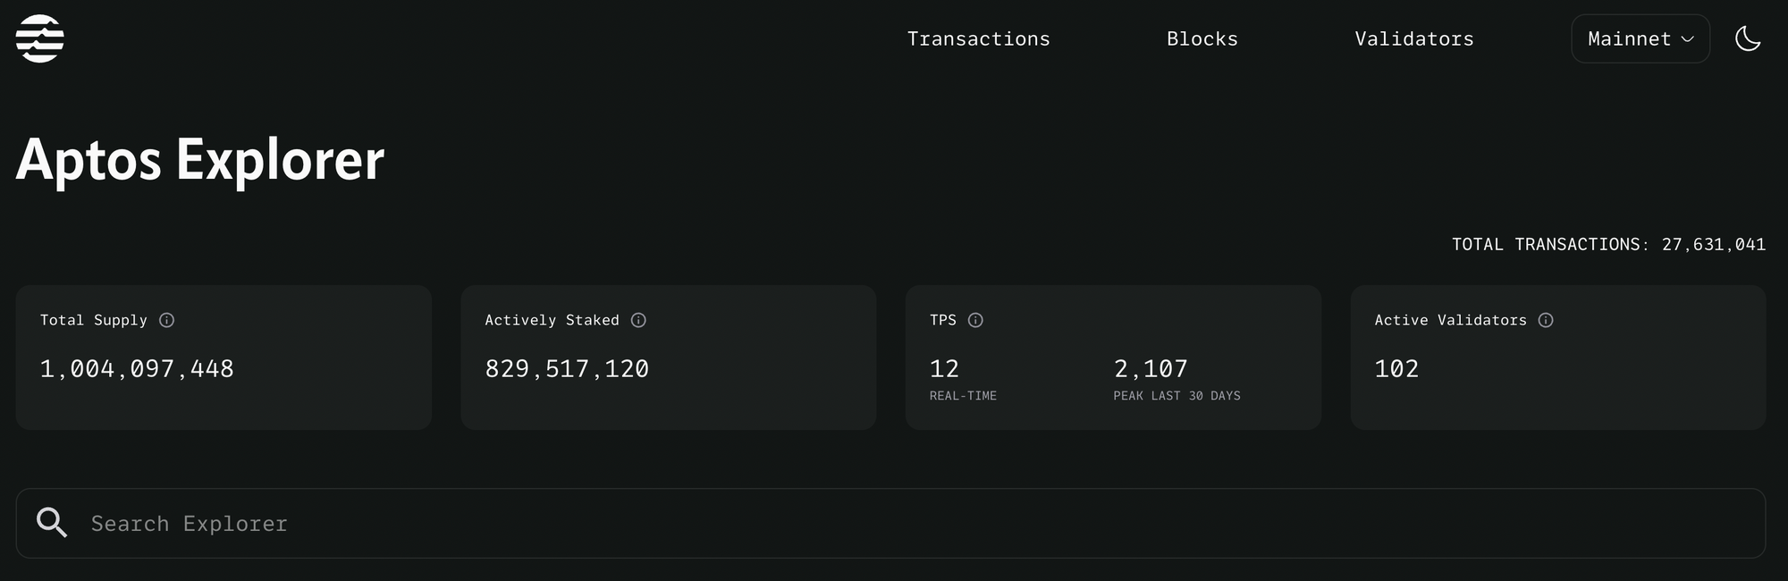Click Active Validators count 102
Viewport: 1788px width, 581px height.
(1396, 368)
